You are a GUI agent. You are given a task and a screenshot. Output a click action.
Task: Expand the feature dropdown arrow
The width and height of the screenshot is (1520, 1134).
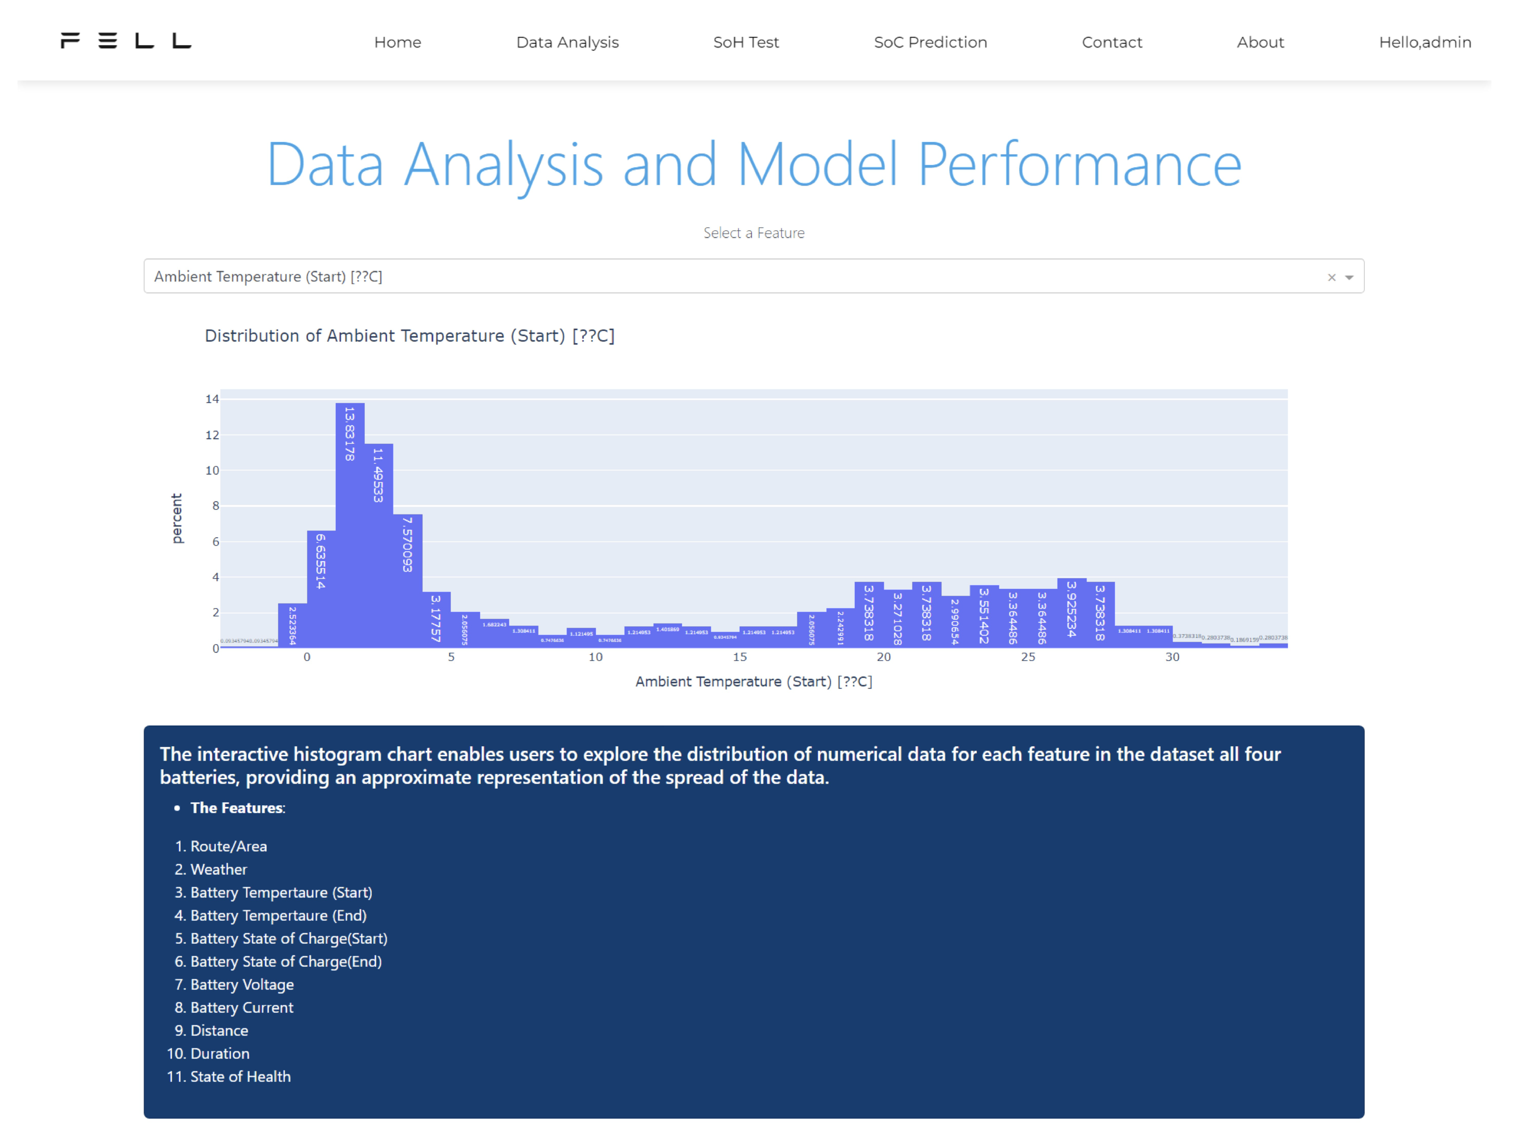(1349, 277)
